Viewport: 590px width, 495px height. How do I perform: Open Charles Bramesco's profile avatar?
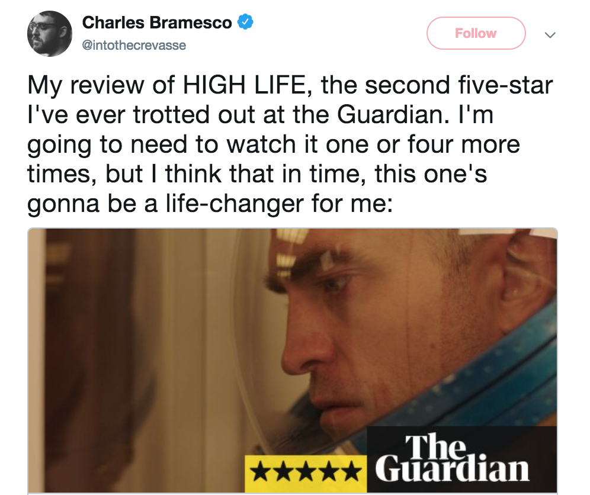click(50, 34)
